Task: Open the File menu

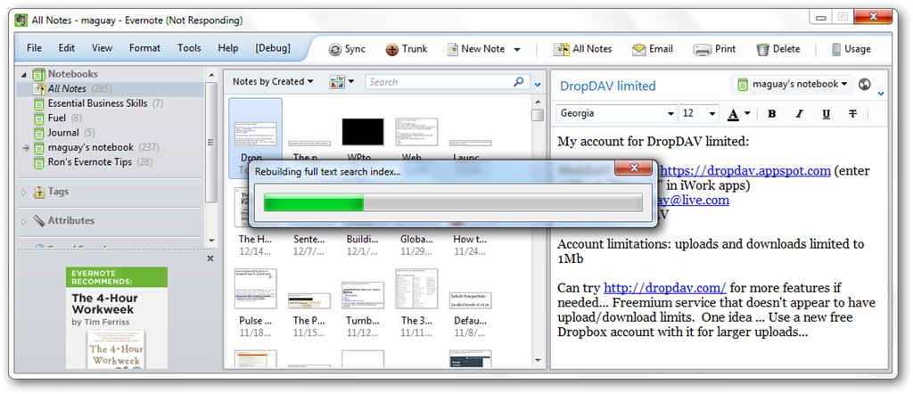Action: tap(35, 48)
